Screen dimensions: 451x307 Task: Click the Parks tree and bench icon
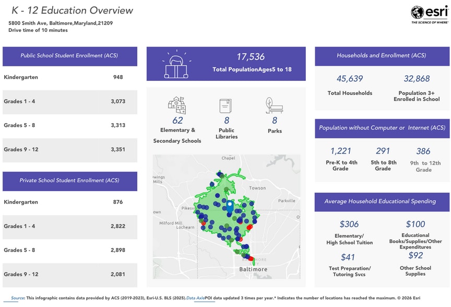(x=274, y=105)
